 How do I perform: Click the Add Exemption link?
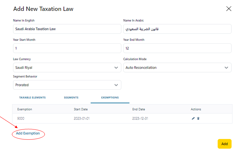pos(28,133)
